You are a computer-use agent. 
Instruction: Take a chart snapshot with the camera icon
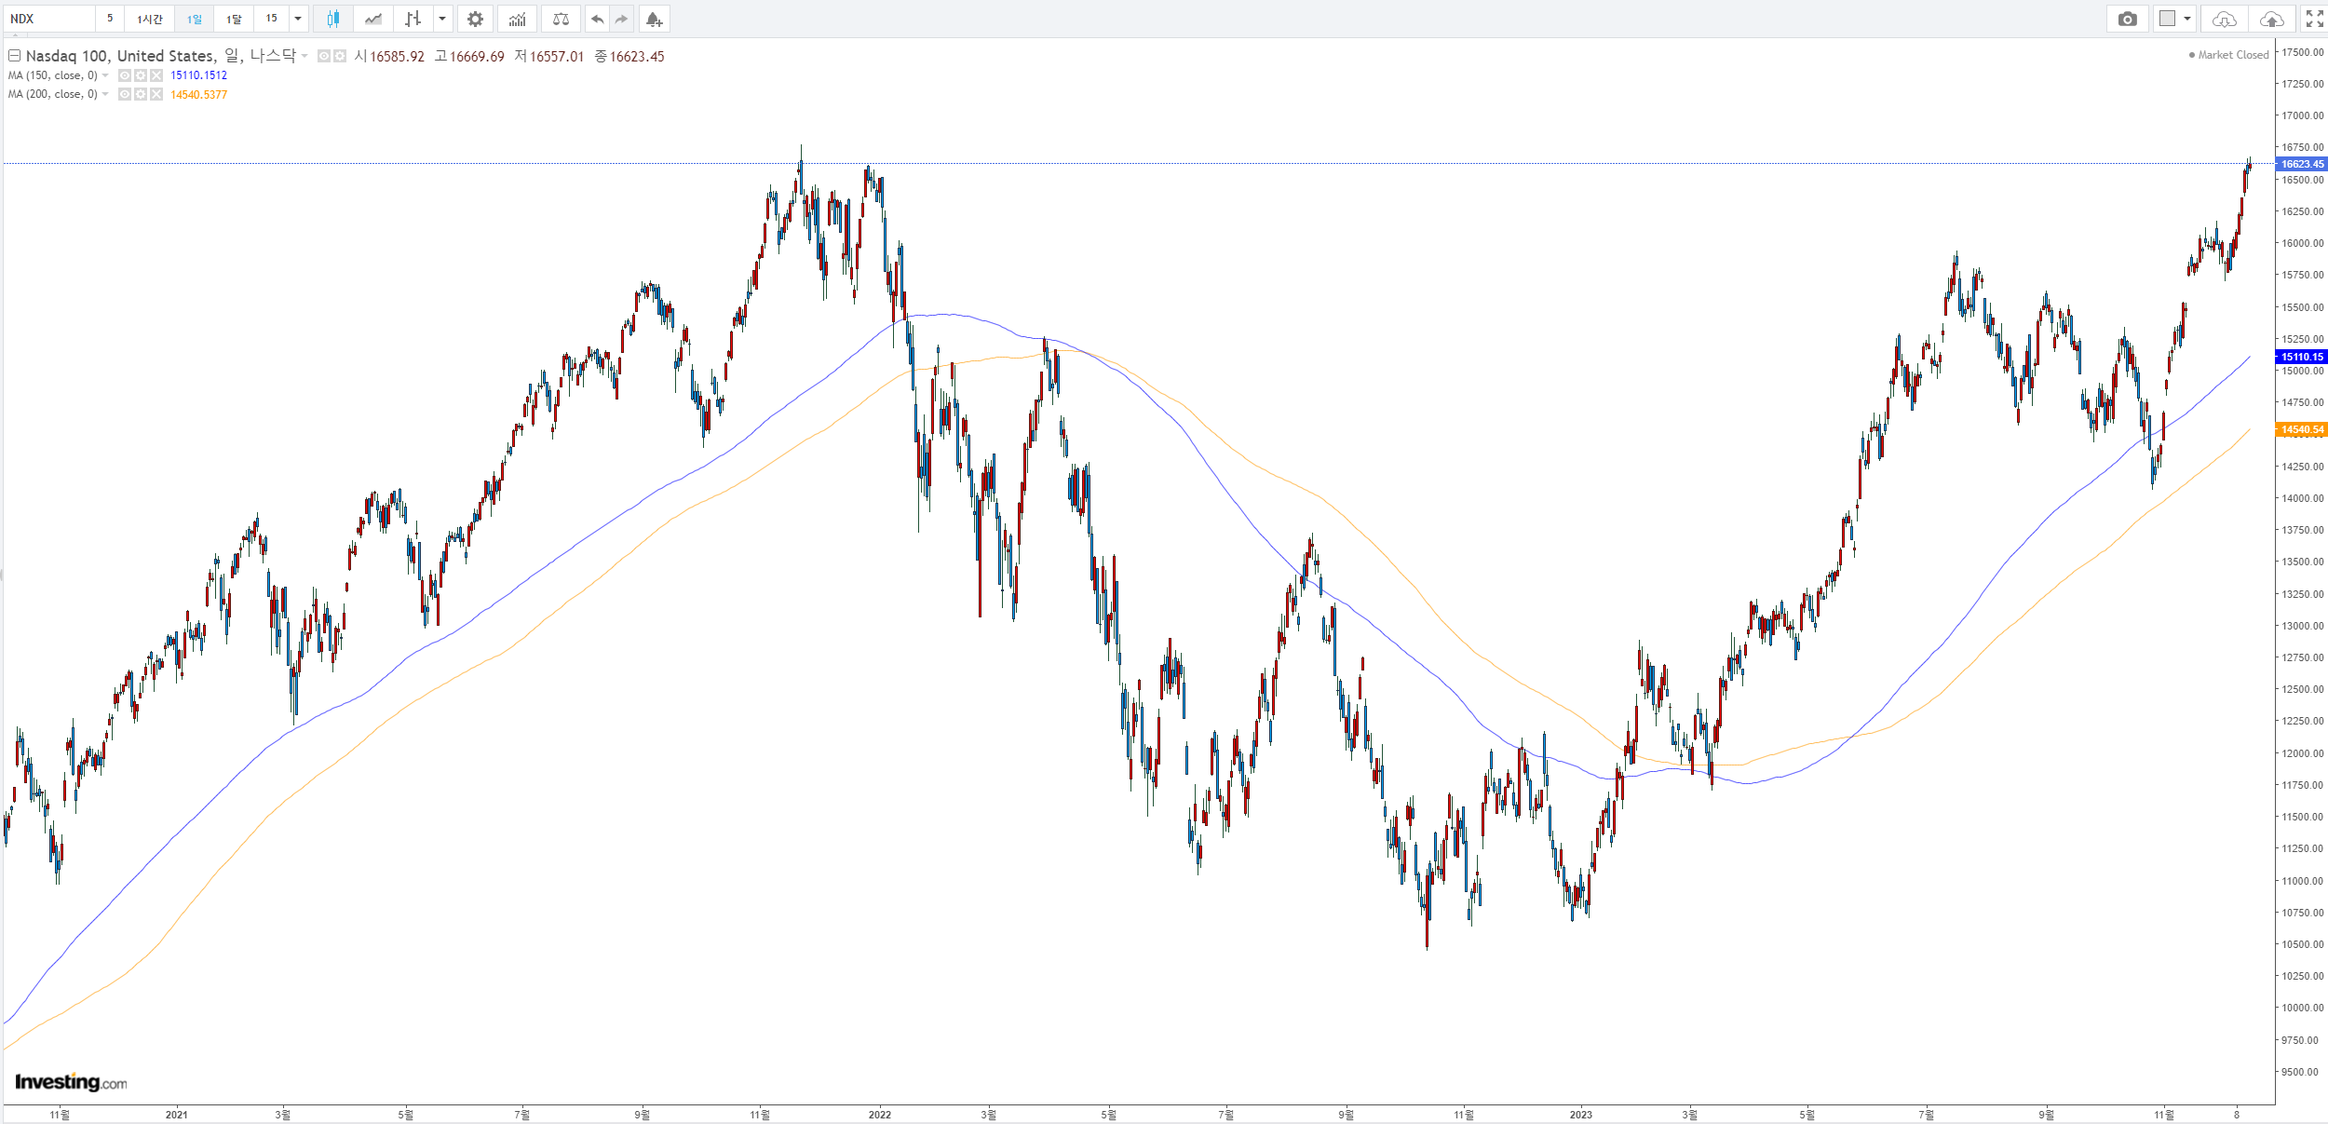click(2127, 19)
